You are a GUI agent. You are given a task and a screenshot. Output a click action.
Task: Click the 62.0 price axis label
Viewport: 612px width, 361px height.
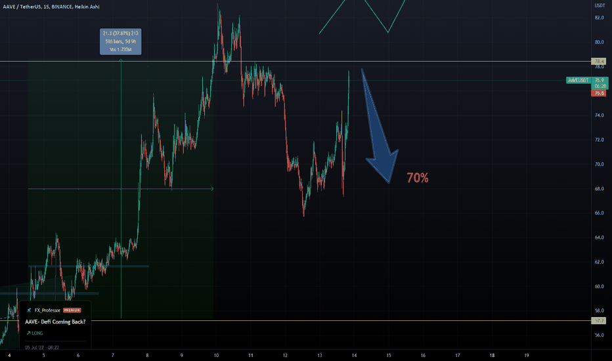pyautogui.click(x=599, y=263)
